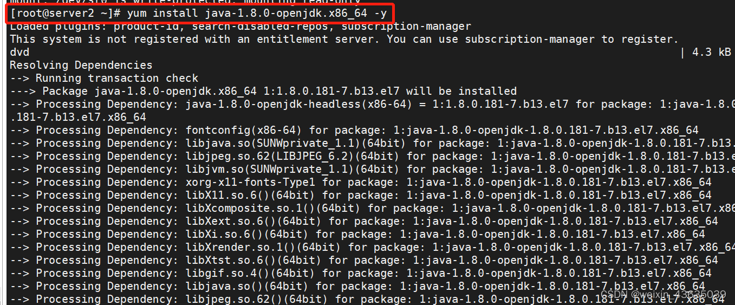The height and width of the screenshot is (305, 735).
Task: Click the libXext.so.6 dependency line
Action: 364,222
